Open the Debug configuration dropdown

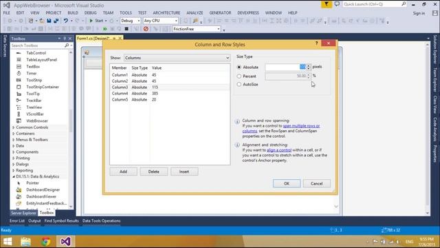coord(130,21)
